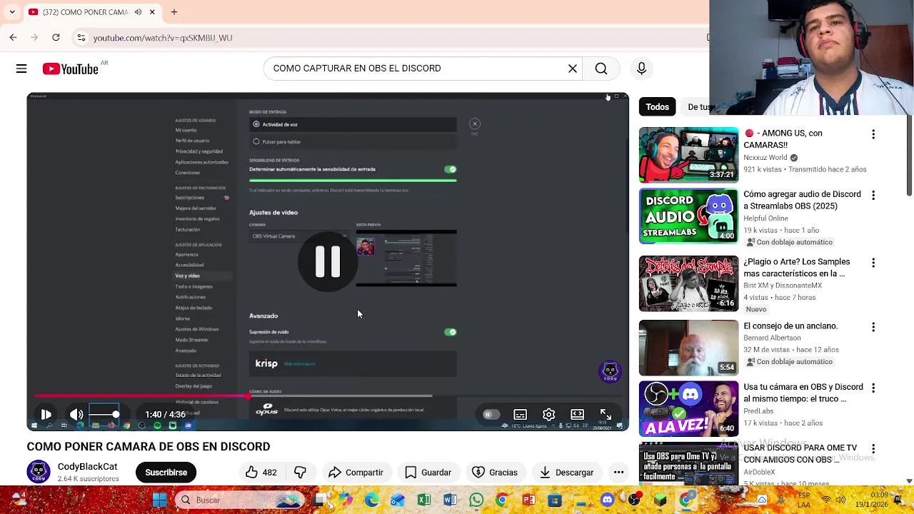Open WhatsApp from the taskbar

(476, 500)
